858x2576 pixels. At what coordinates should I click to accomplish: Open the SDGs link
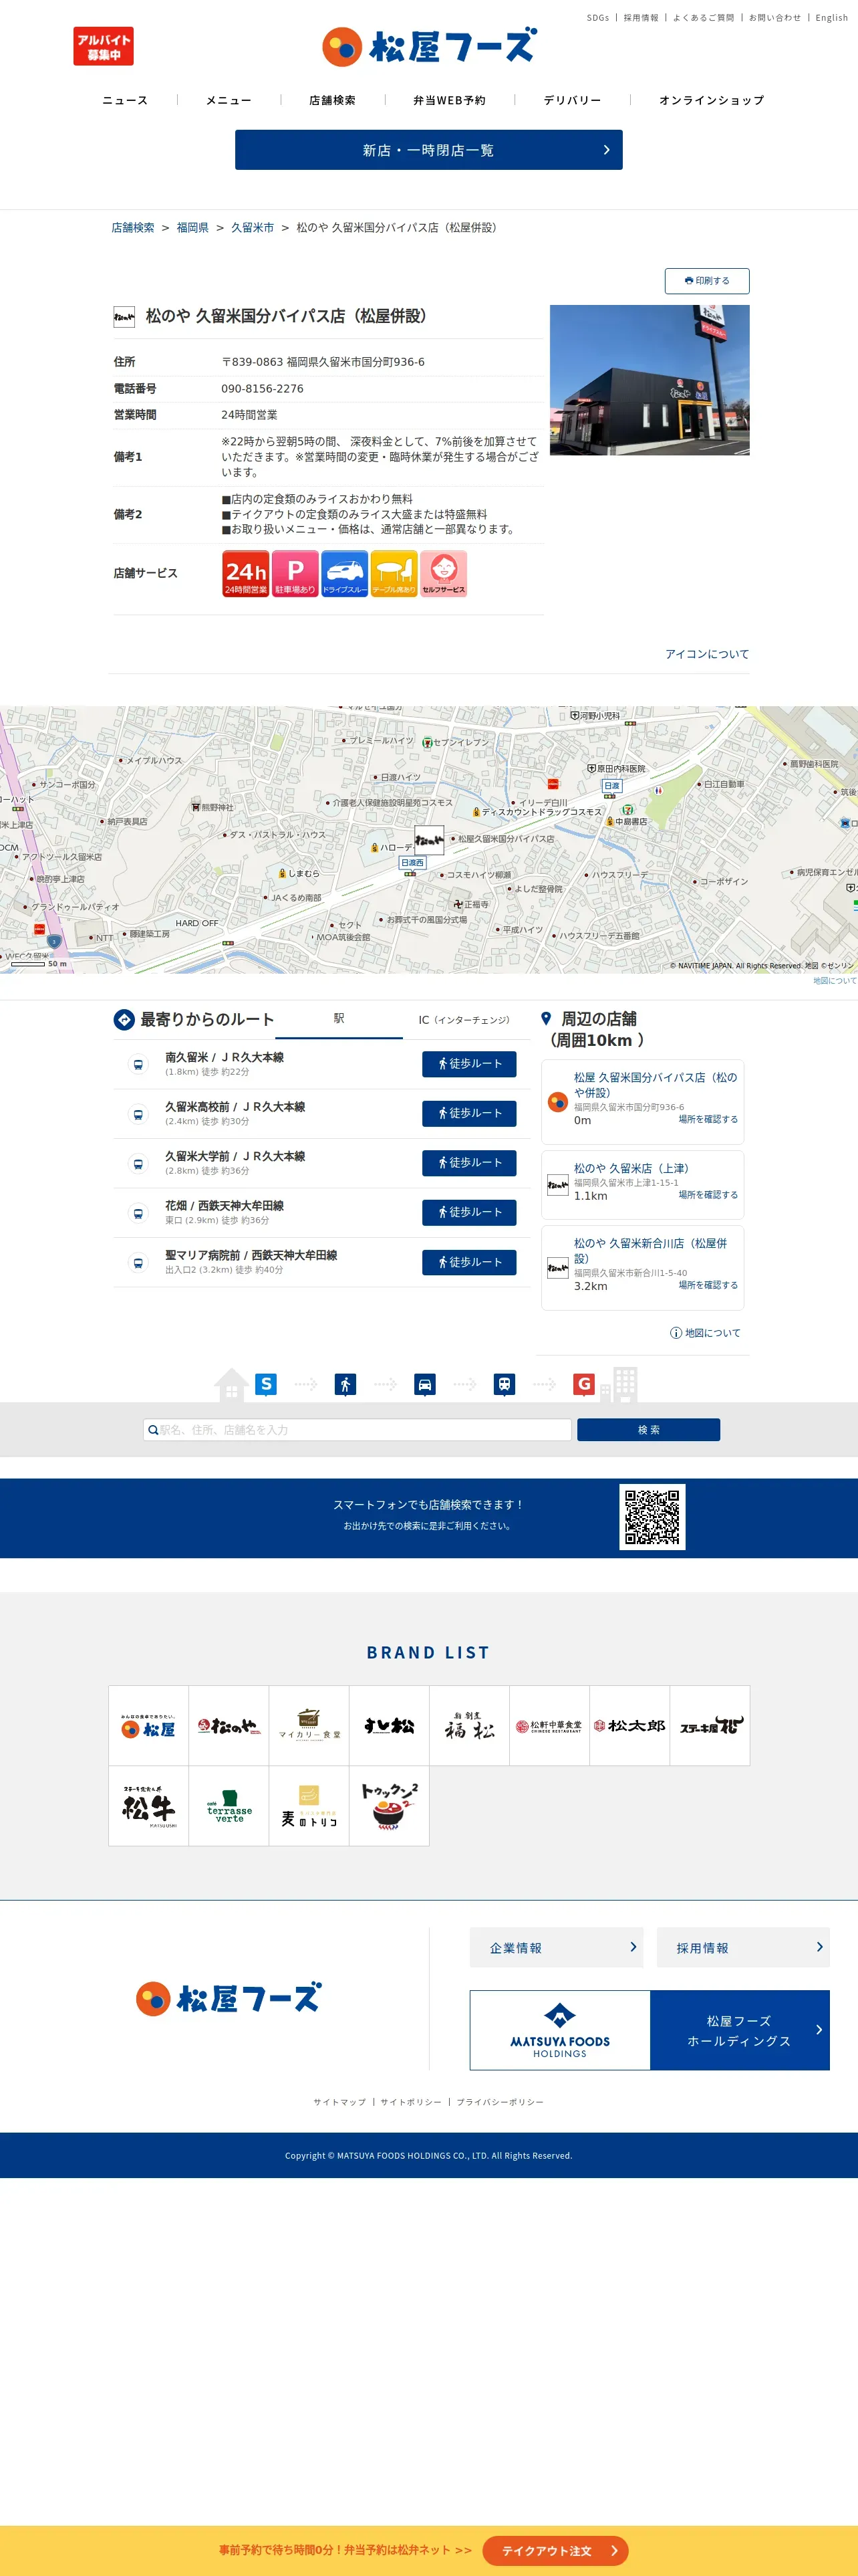coord(597,18)
